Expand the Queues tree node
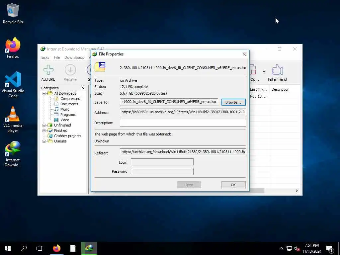The image size is (340, 255). point(44,141)
